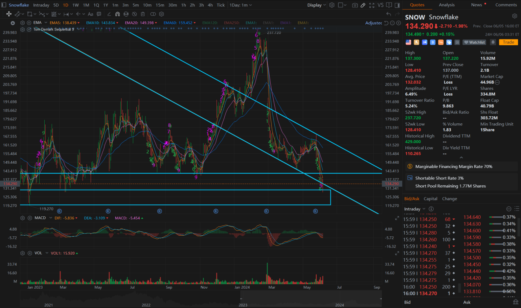Viewport: 521px width, 308px height.
Task: Select the crosshair move cursor tool
Action: [9, 14]
